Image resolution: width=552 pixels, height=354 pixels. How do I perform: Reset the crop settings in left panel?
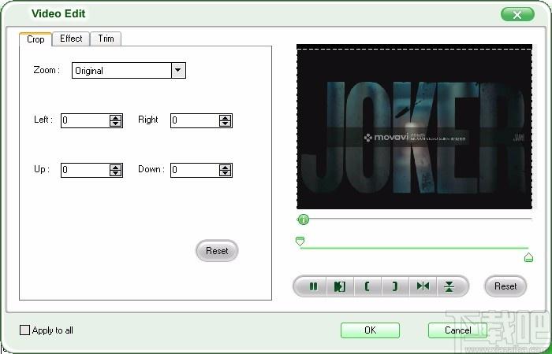click(x=217, y=251)
